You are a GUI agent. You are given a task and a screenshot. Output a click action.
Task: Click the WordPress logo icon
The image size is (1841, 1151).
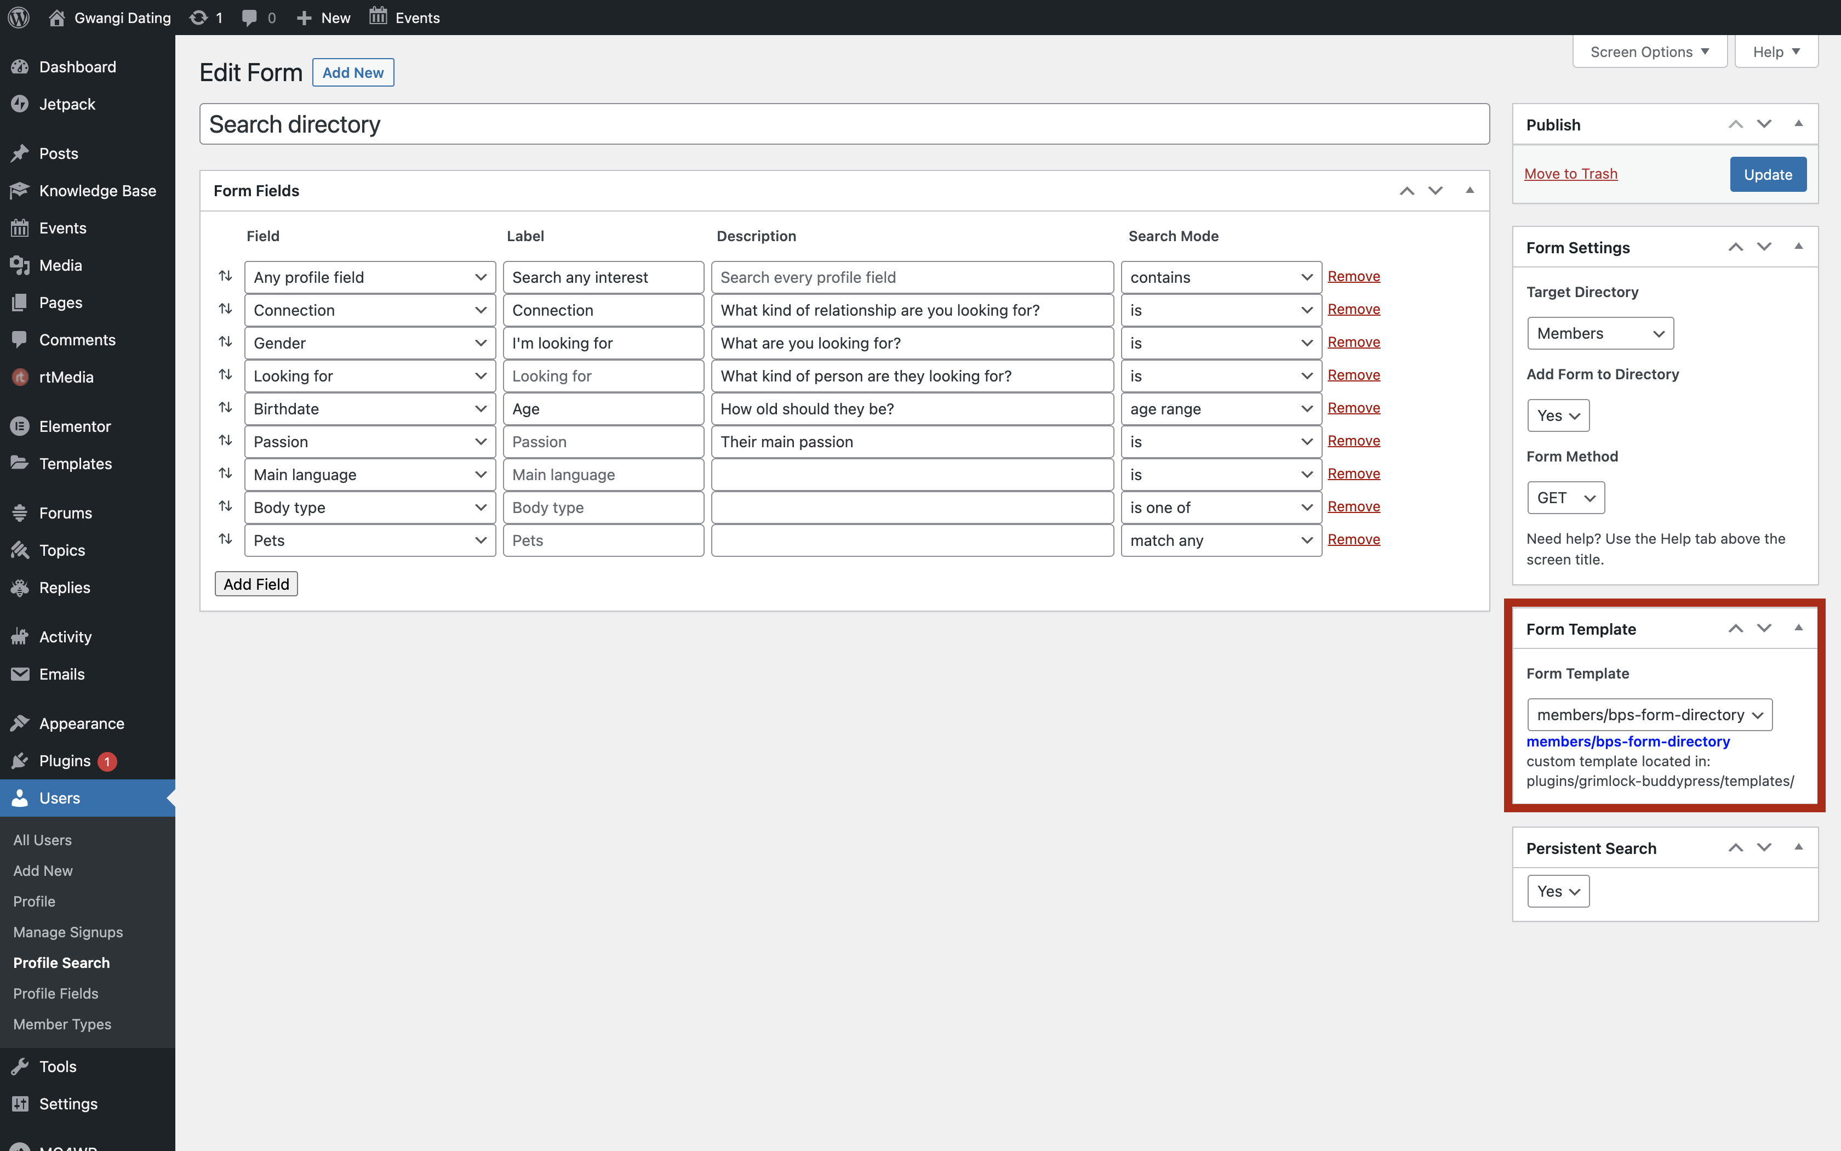pos(19,18)
